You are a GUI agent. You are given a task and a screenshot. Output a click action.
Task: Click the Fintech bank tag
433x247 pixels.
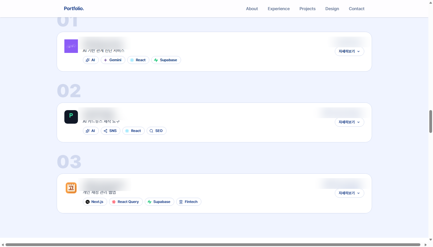click(x=189, y=202)
